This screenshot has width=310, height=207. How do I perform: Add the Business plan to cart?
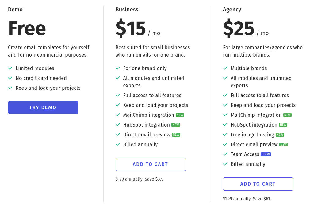tap(151, 164)
